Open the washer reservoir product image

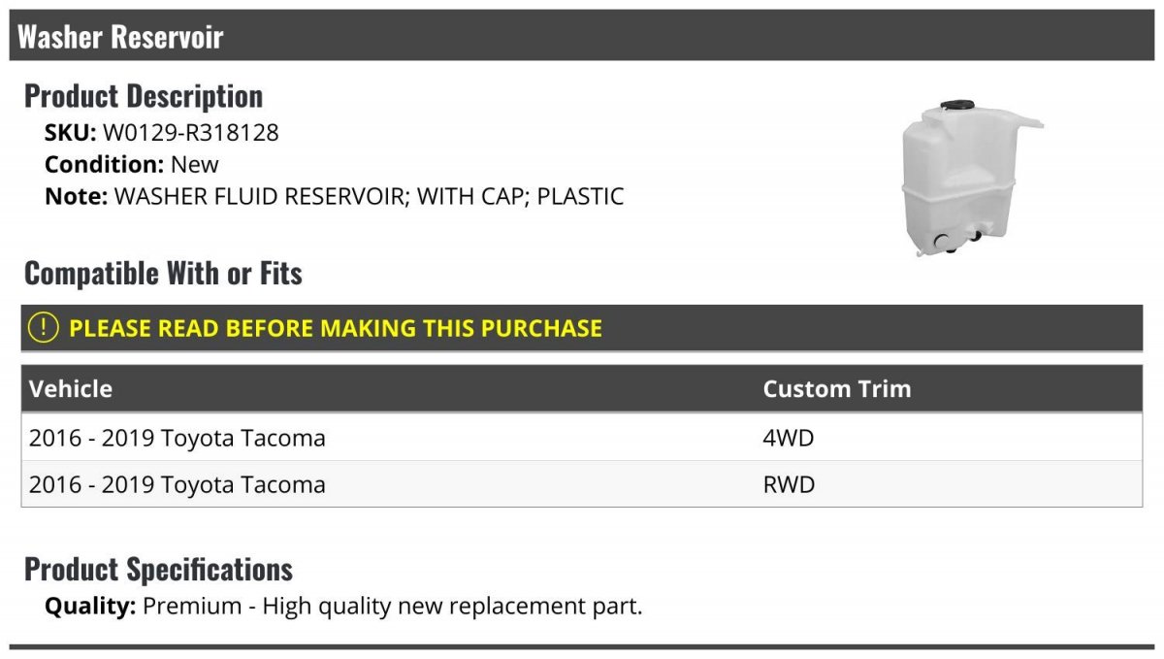(972, 178)
